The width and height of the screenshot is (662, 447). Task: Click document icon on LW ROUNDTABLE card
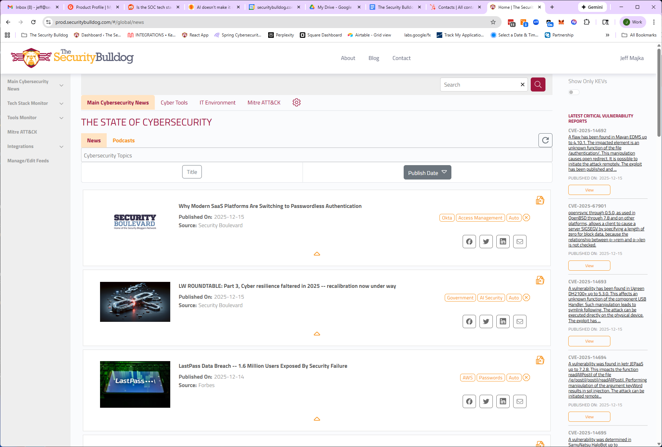540,280
